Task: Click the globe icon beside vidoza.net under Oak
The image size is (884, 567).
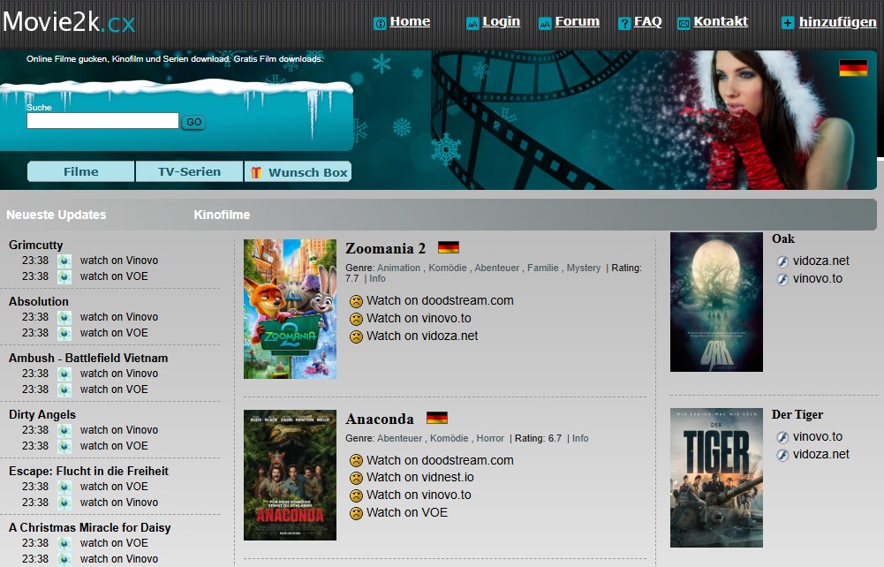Action: pyautogui.click(x=782, y=261)
